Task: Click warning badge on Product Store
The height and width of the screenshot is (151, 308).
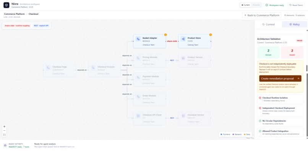Action: click(211, 35)
